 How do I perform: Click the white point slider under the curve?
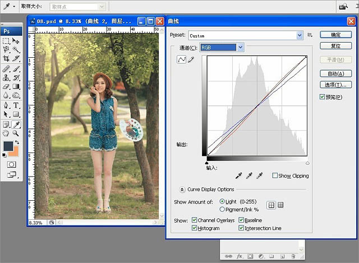[x=307, y=163]
